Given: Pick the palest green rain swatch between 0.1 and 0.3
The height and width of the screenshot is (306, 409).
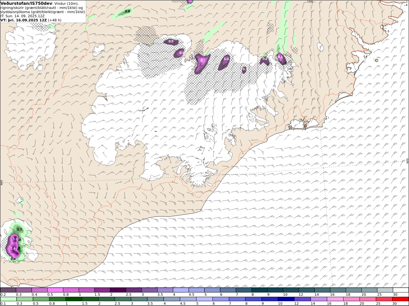Looking at the screenshot, I should point(8,299).
